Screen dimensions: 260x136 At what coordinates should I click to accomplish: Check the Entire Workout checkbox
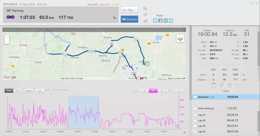pos(195,108)
